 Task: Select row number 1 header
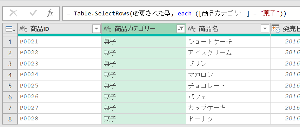tap(10, 42)
